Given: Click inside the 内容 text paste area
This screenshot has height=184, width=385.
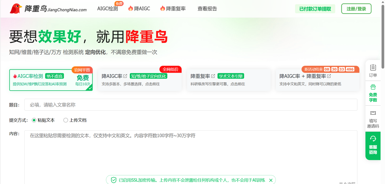Looking at the screenshot, I should tap(191, 157).
